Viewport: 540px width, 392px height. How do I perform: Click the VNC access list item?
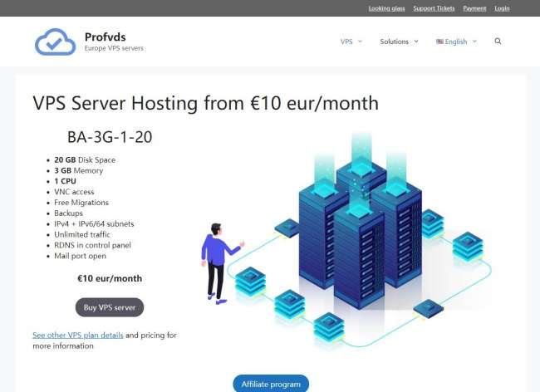click(74, 192)
